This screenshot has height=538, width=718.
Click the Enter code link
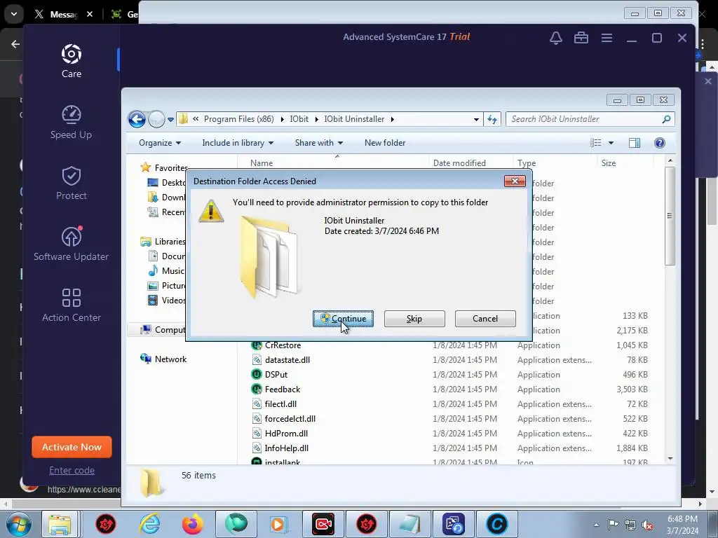[x=72, y=470]
